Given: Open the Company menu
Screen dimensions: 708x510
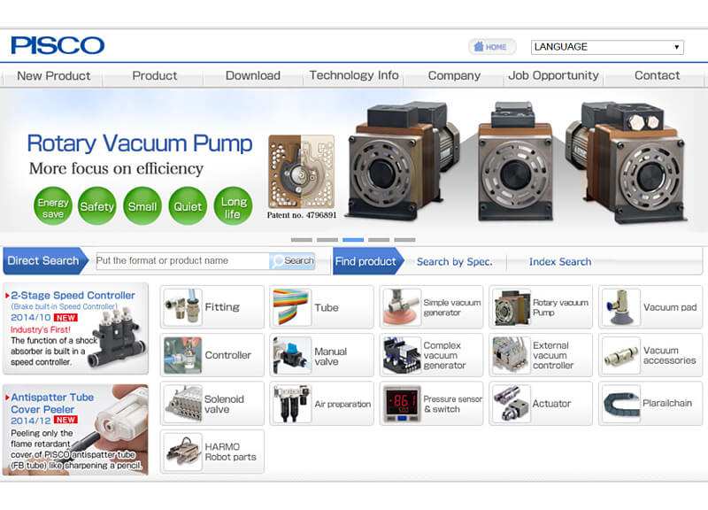Looking at the screenshot, I should (x=454, y=75).
